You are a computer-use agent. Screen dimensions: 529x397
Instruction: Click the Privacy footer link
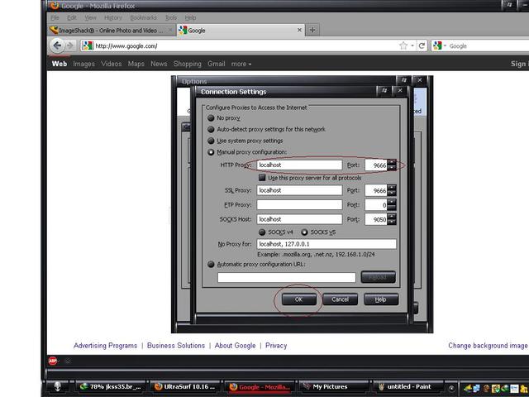[276, 346]
